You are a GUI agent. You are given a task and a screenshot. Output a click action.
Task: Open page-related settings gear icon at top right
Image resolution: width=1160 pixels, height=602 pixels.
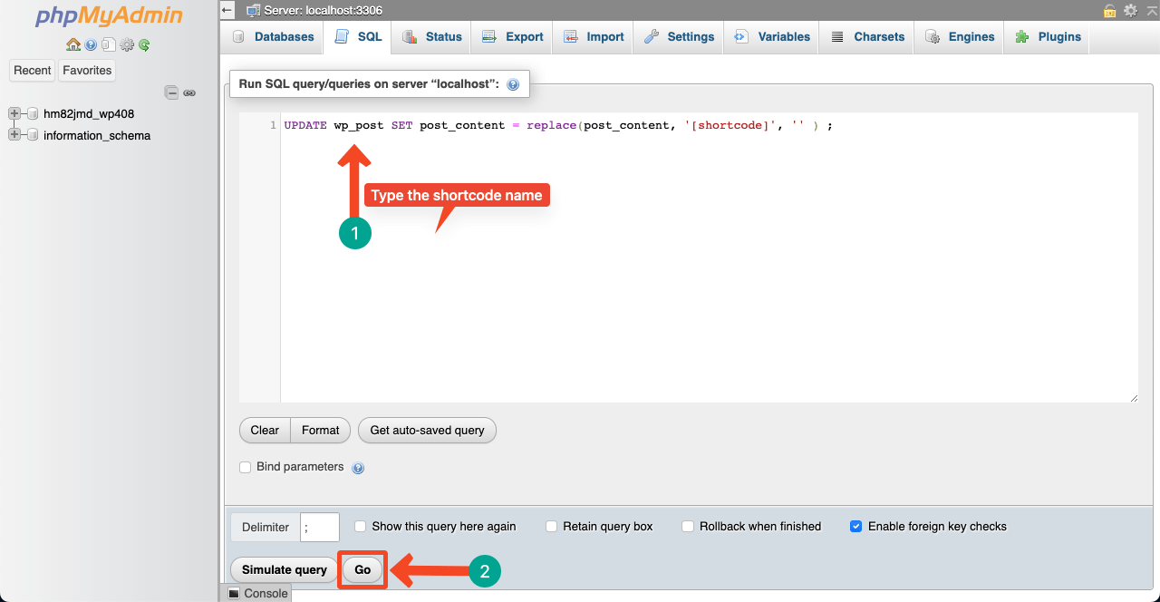click(1130, 11)
